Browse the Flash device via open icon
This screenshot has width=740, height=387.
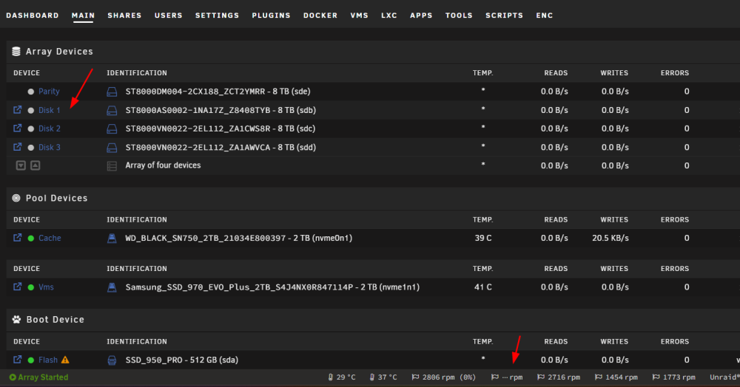point(18,360)
